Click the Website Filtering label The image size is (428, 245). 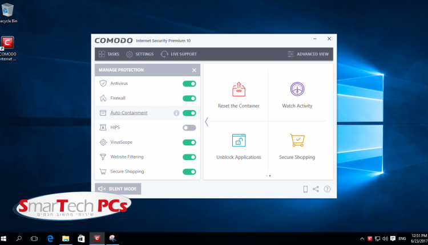127,157
